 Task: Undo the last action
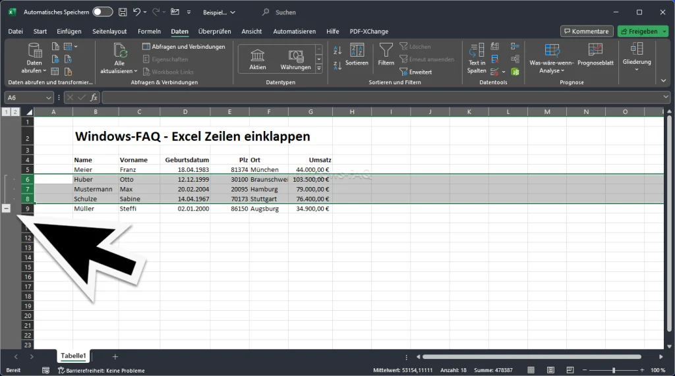[136, 12]
